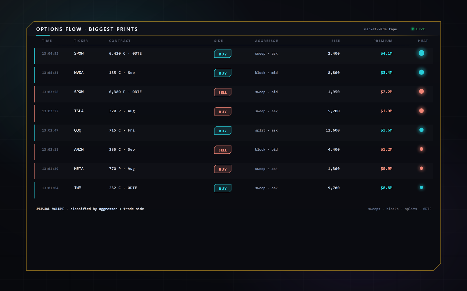Click the 13:03:58 timestamp
Screen dimensions: 467x291
[50, 92]
